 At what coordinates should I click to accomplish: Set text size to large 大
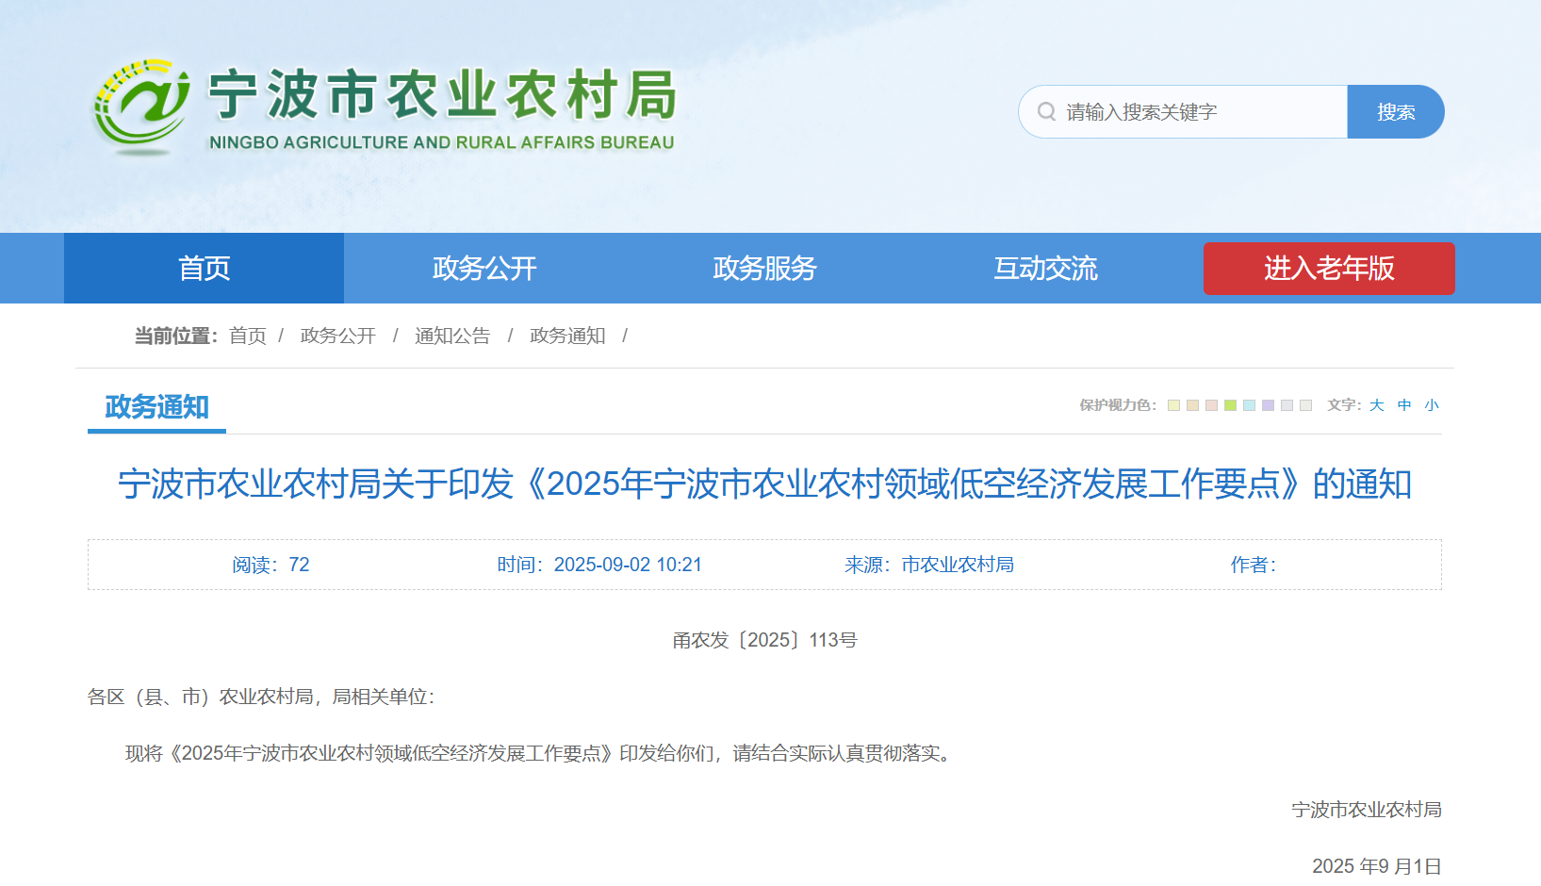coord(1377,405)
